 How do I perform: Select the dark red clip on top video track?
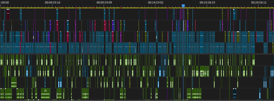point(8,14)
